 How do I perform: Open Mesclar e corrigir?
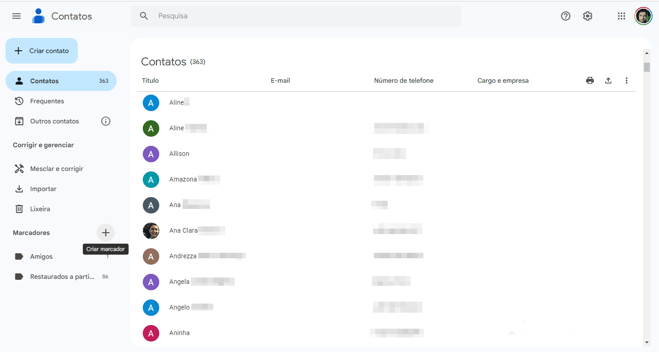(61, 169)
